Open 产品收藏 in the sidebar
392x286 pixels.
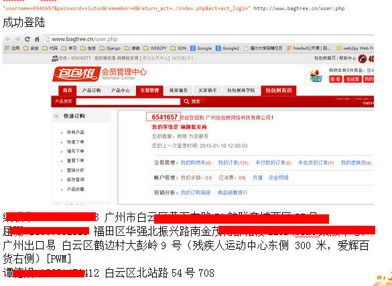click(76, 189)
